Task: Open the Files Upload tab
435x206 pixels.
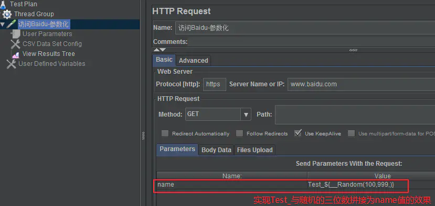Action: (x=254, y=150)
